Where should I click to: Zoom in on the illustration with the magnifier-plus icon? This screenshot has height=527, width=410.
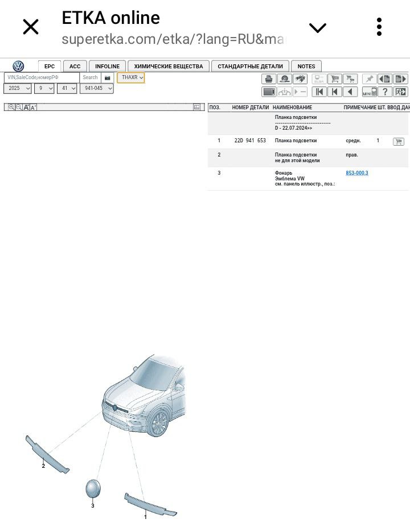point(11,107)
